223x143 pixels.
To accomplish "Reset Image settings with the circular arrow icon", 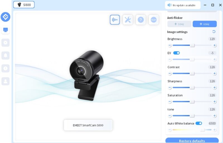I will 214,32.
